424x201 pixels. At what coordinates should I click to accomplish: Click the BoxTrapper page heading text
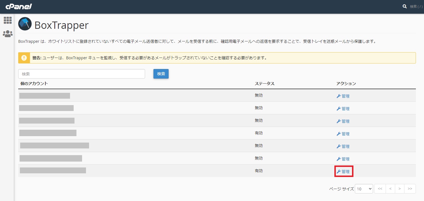[x=62, y=25]
